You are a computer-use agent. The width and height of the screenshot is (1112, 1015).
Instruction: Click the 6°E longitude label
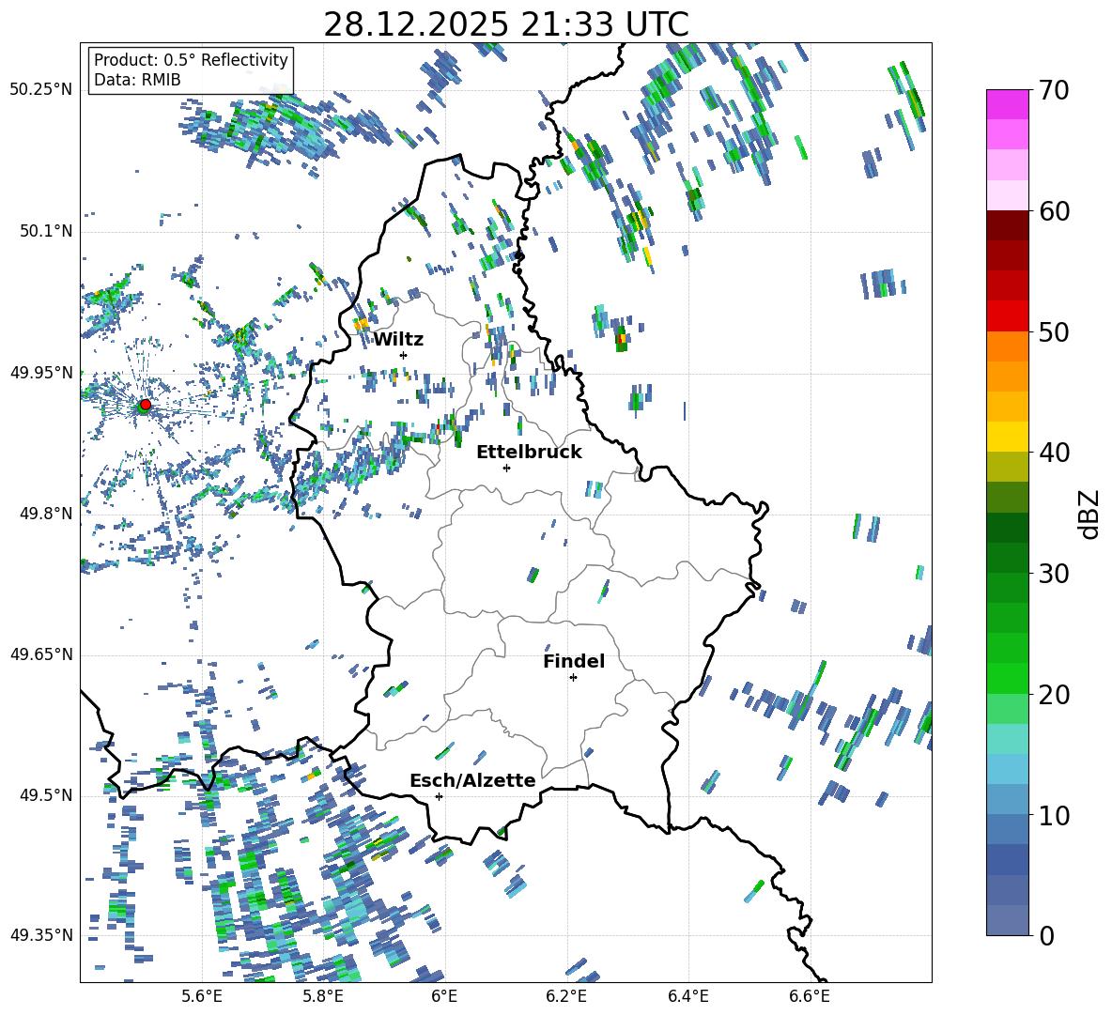pyautogui.click(x=444, y=996)
